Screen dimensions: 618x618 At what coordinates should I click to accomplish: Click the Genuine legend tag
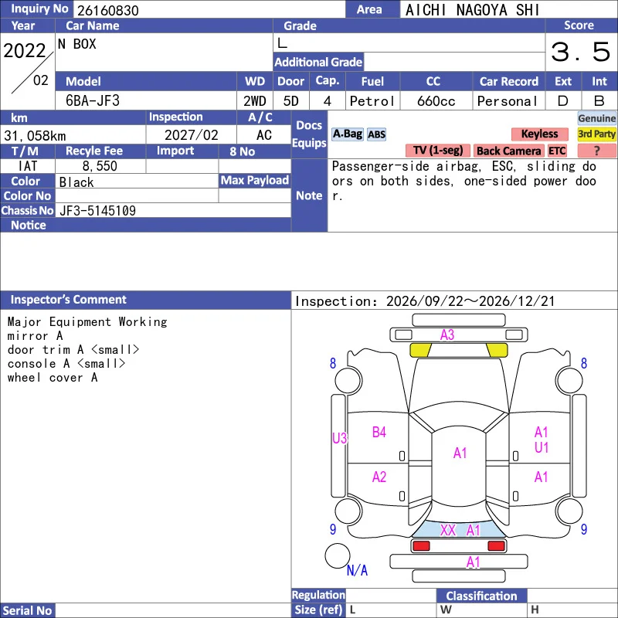[596, 118]
